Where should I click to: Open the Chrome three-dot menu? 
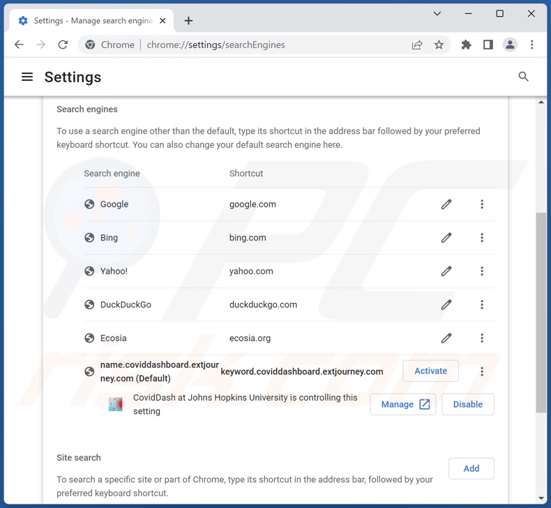(x=531, y=45)
